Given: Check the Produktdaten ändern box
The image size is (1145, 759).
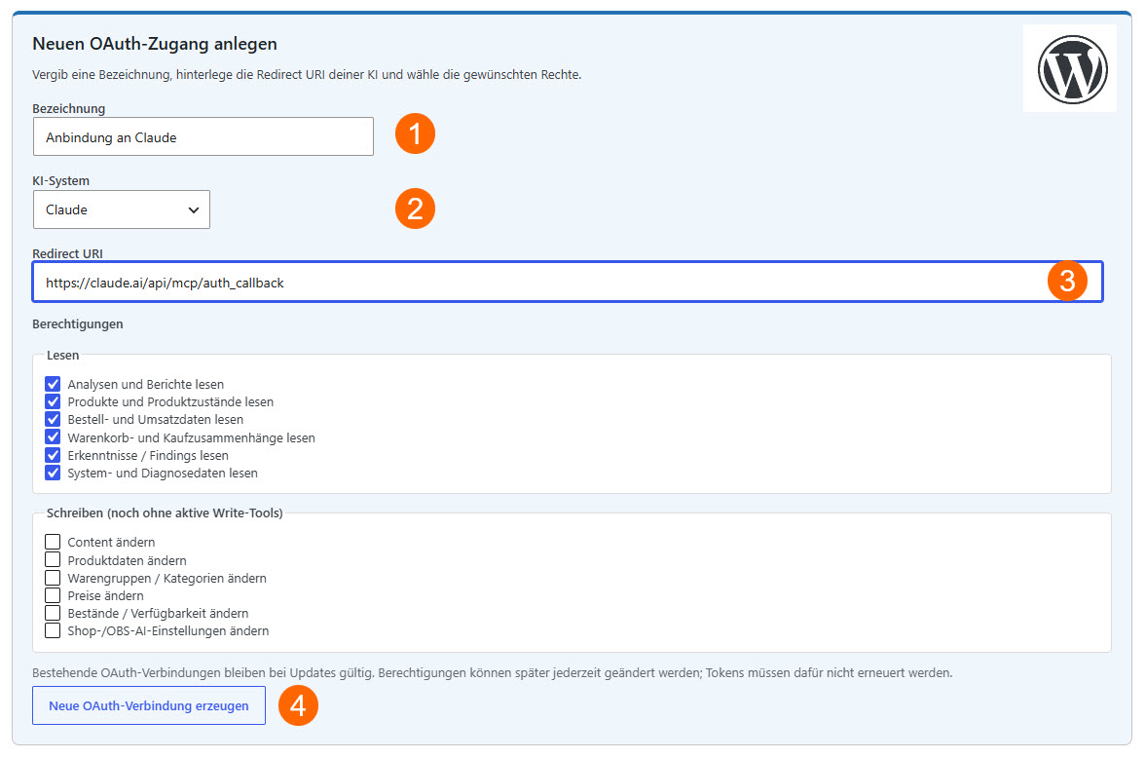Looking at the screenshot, I should point(53,559).
